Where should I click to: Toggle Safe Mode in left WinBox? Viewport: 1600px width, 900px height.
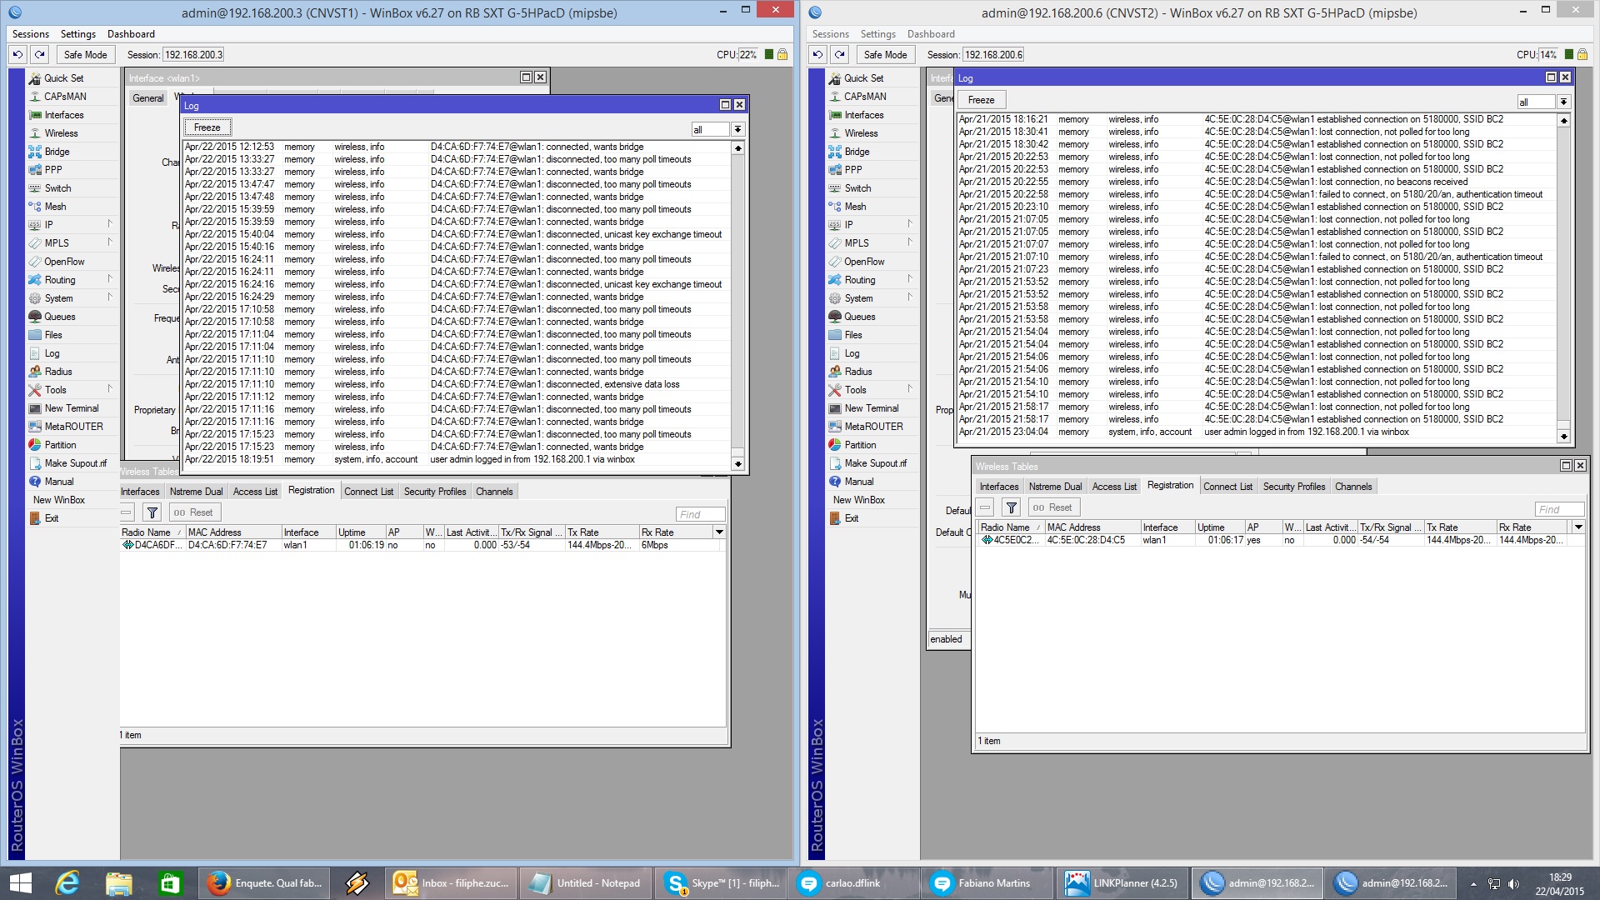[85, 55]
